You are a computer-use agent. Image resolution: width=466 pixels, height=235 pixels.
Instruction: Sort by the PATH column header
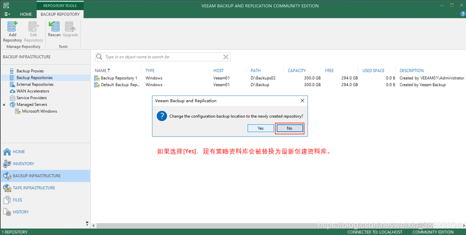tap(256, 70)
